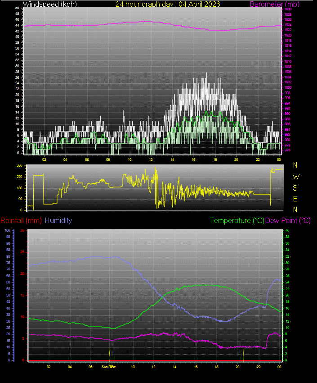317x383 pixels.
Task: Click the "360" wind direction axis value
Action: [19, 166]
